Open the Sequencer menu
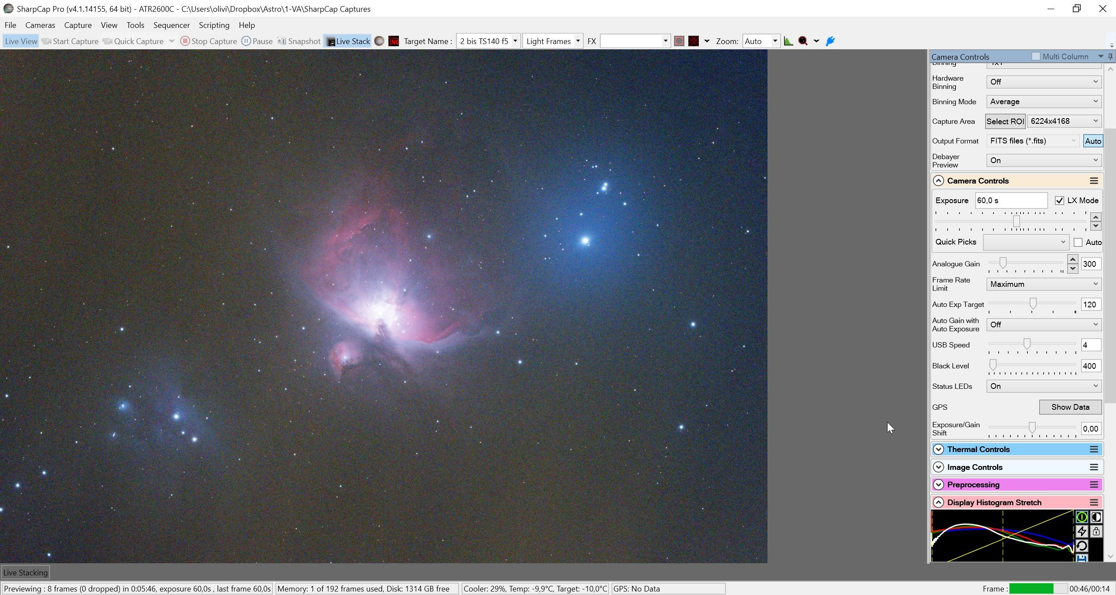Screen dimensions: 1116x595 point(171,25)
